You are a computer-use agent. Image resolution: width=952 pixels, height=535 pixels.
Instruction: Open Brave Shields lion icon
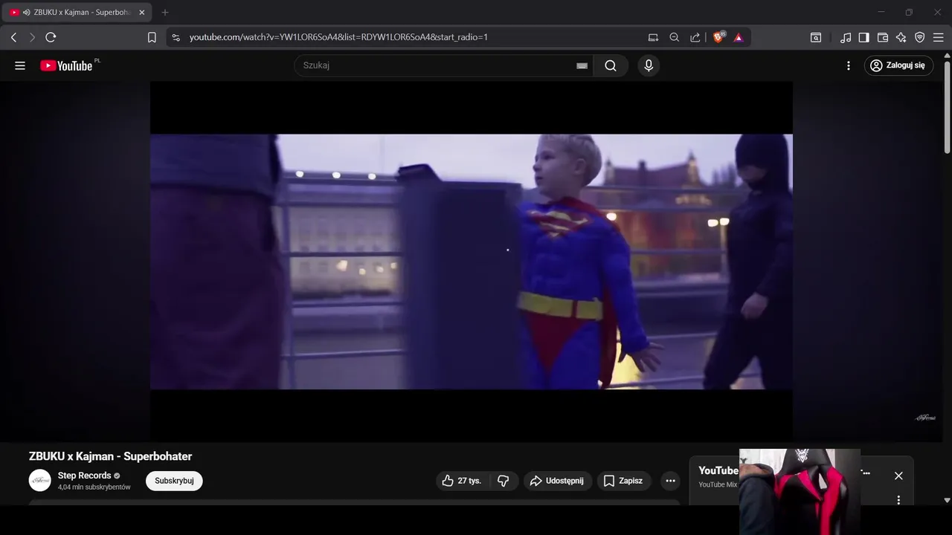click(718, 37)
